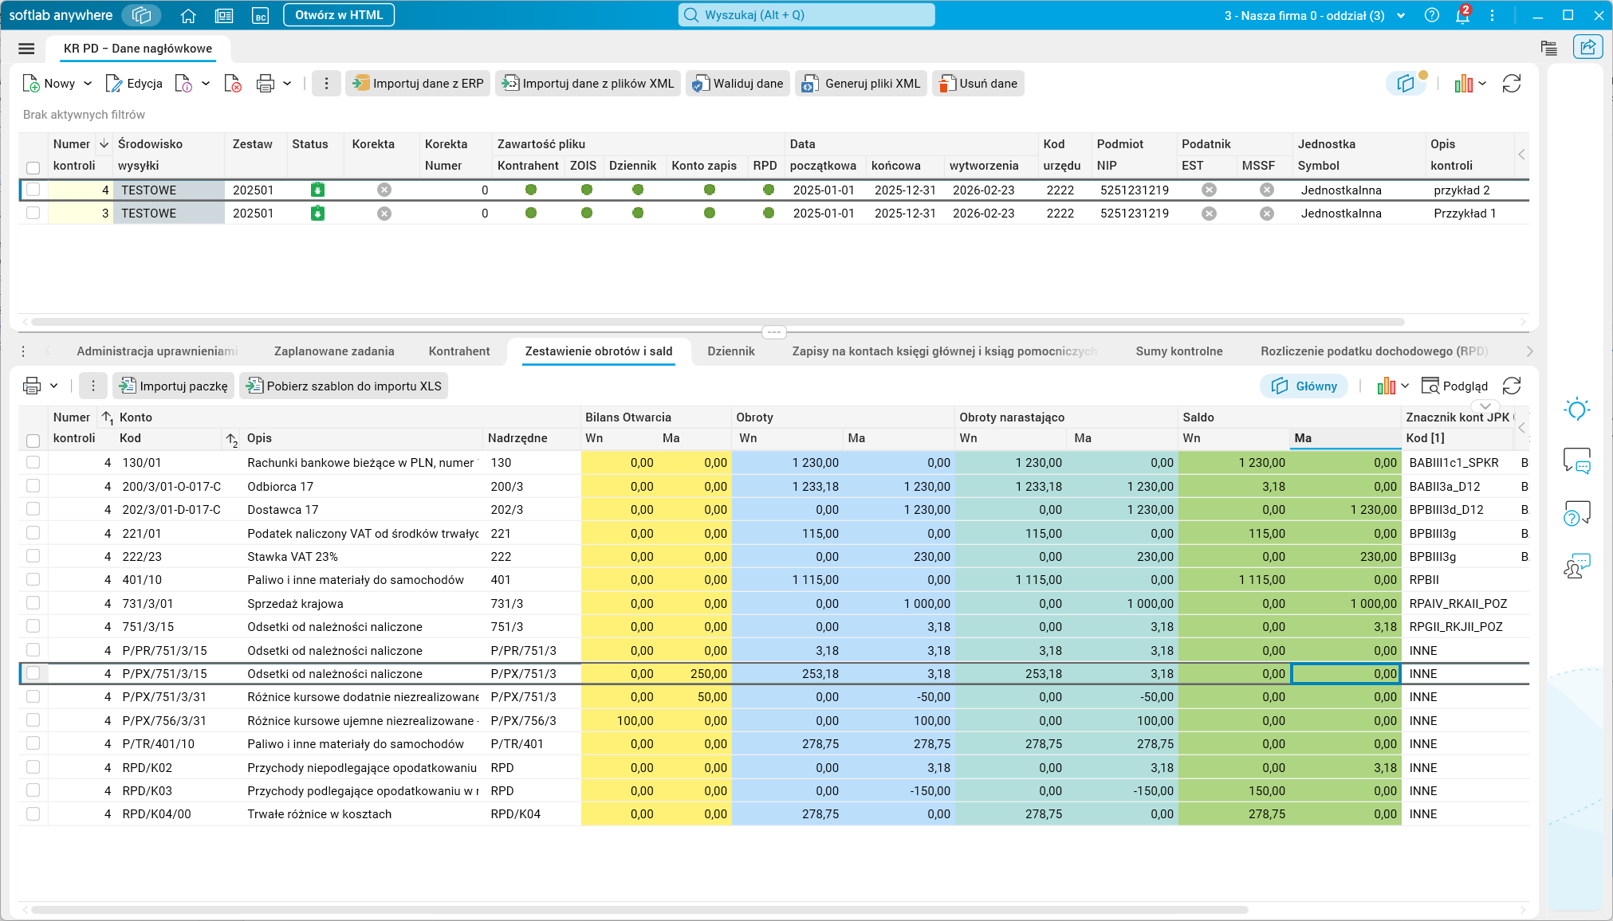Open the support person icon in right sidebar
This screenshot has height=921, width=1613.
pyautogui.click(x=1576, y=566)
